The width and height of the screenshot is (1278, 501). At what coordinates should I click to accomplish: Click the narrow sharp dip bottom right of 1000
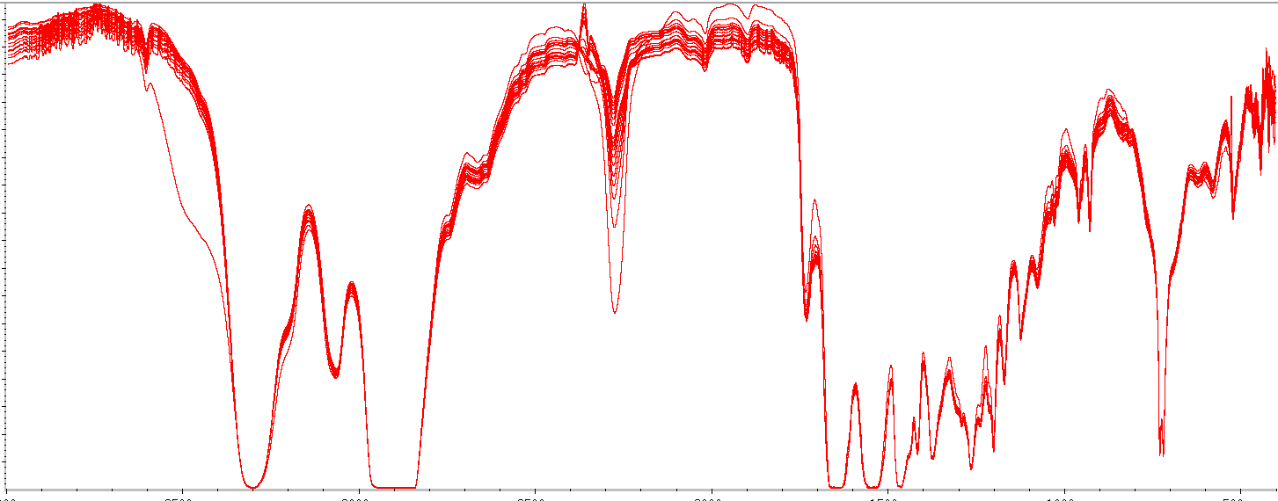pos(1162,453)
